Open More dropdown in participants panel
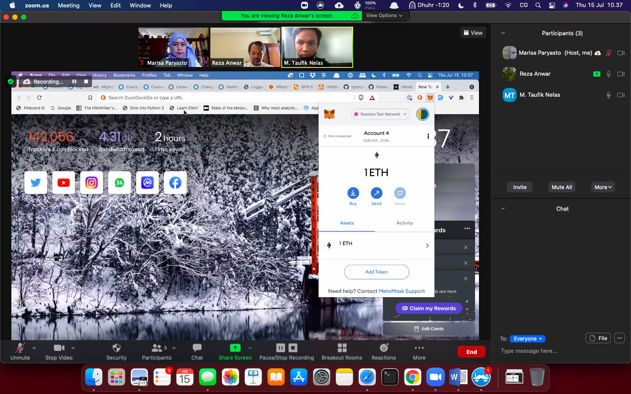 coord(603,187)
